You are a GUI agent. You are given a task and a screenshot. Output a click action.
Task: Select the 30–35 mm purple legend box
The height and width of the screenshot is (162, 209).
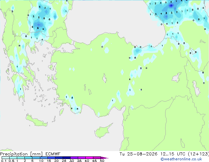coord(74,158)
